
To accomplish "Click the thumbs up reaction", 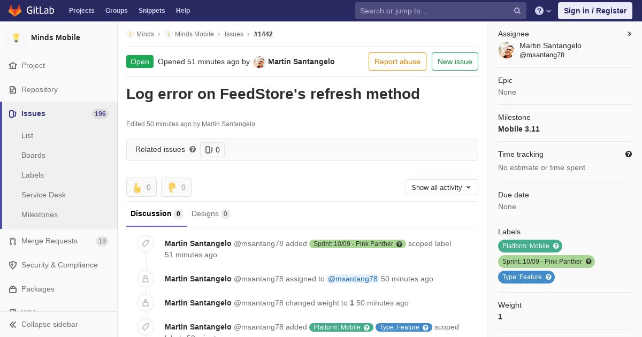I will pos(141,187).
